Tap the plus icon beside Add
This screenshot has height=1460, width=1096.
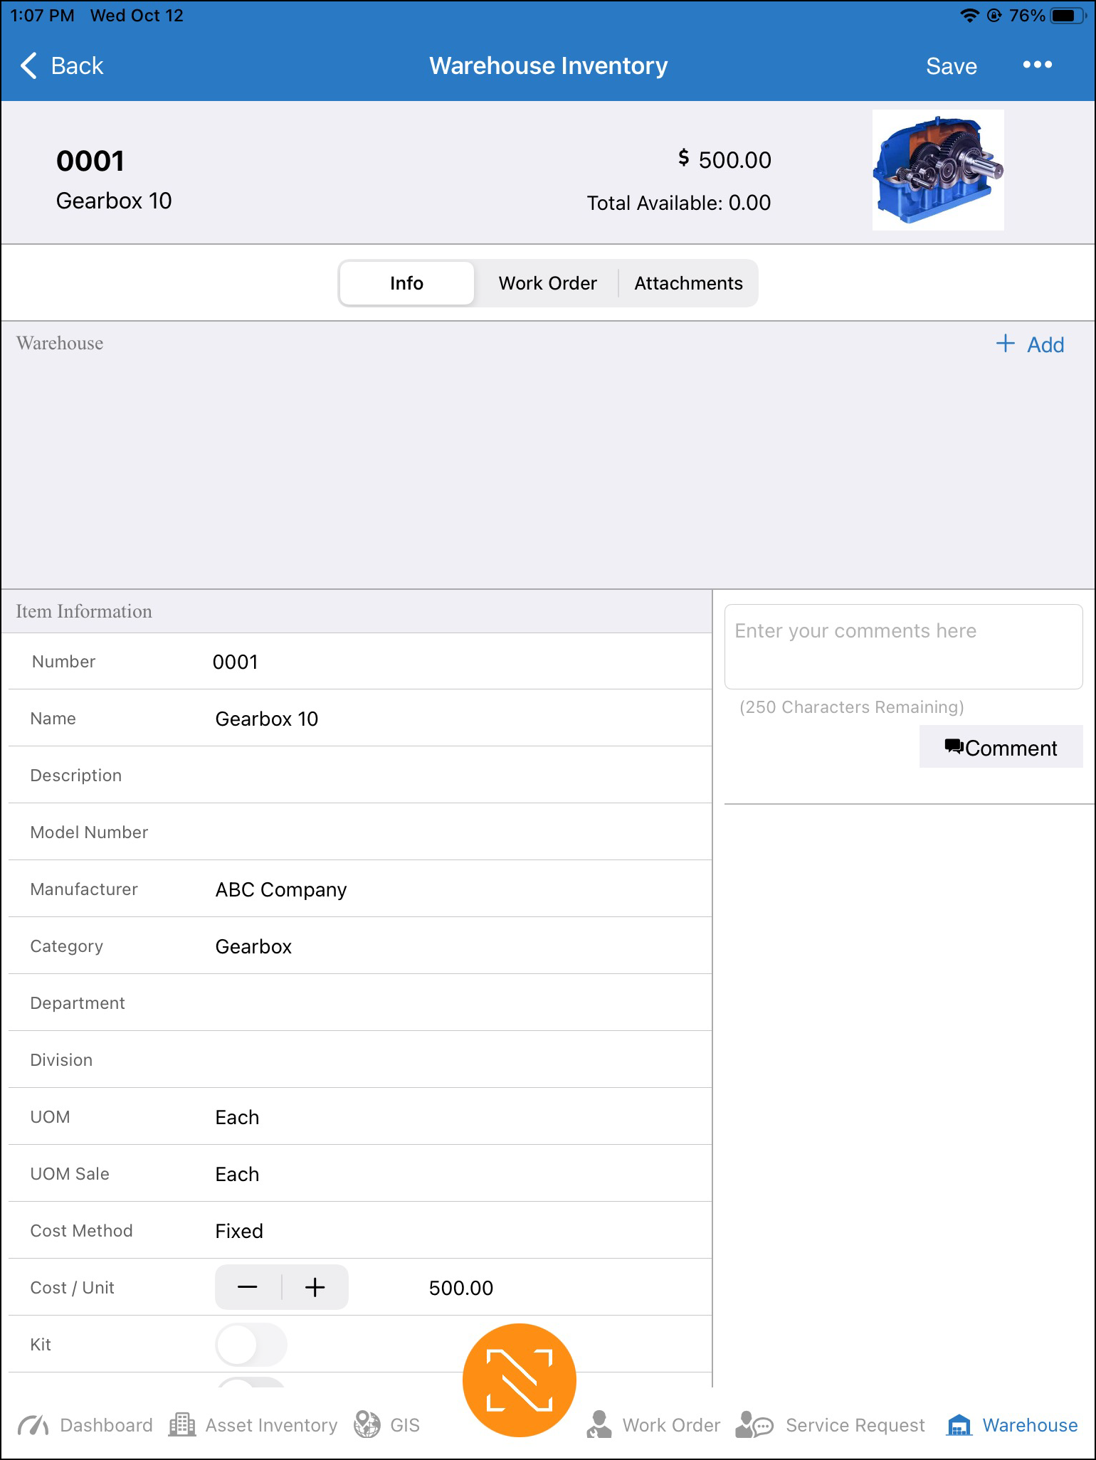pos(1005,344)
